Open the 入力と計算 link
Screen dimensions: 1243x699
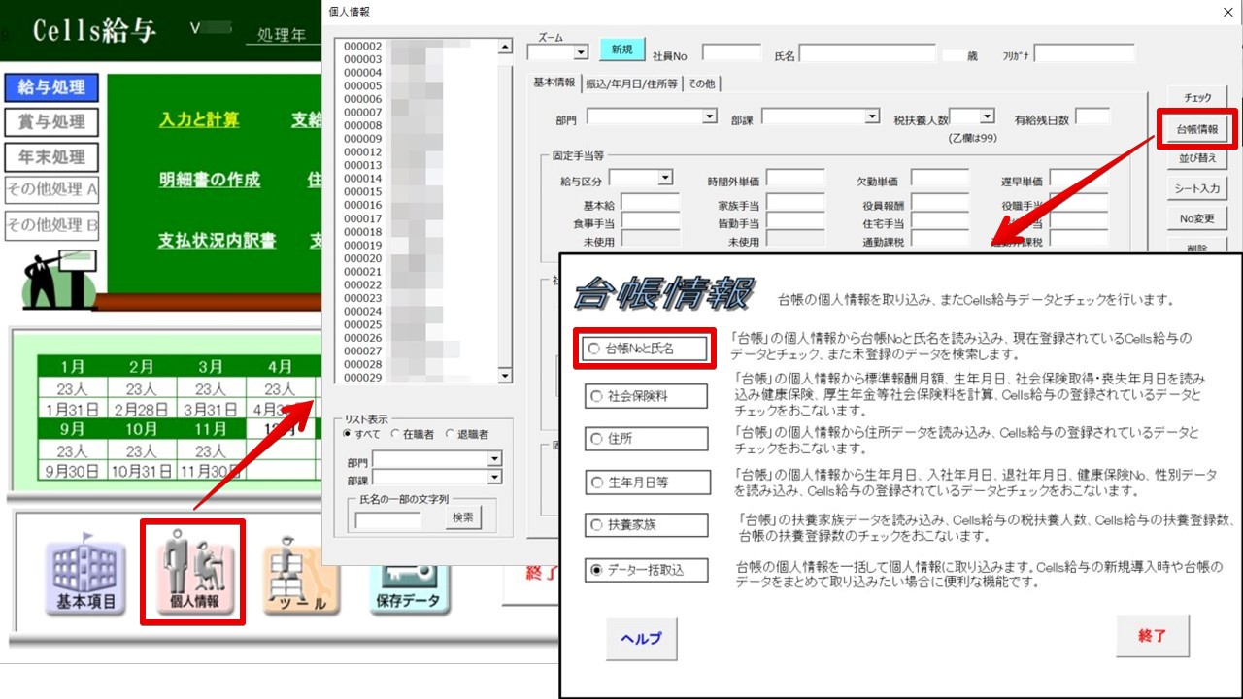coord(199,120)
